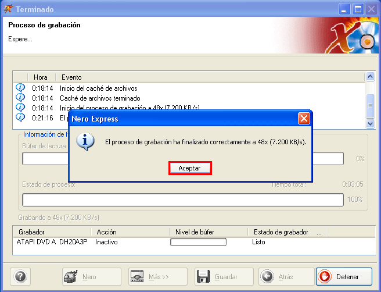
Task: Minimize the Terminado window
Action: (x=344, y=9)
